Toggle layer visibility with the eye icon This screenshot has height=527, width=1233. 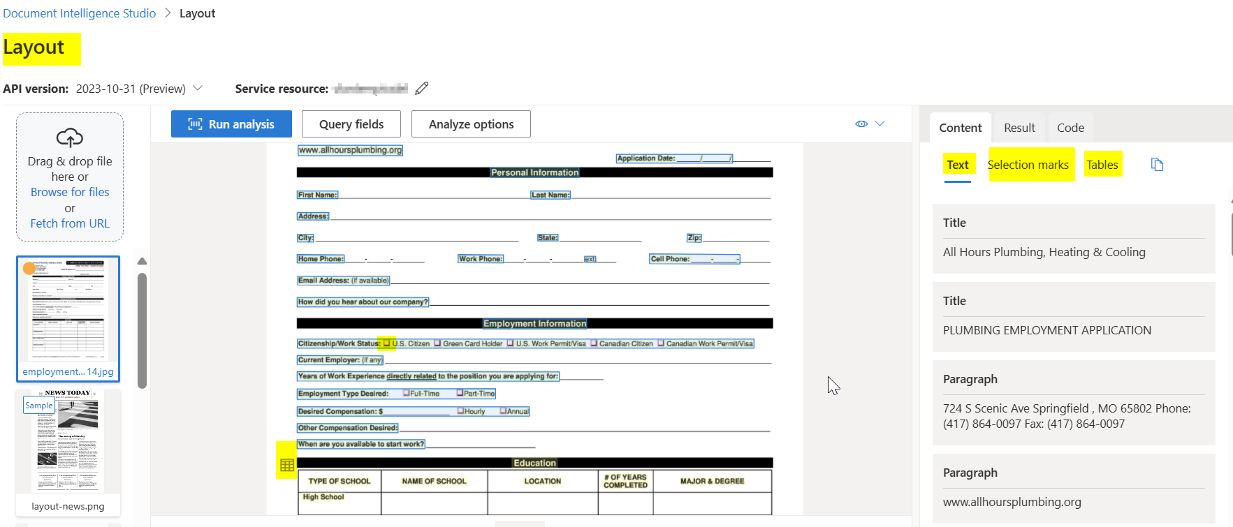coord(861,124)
